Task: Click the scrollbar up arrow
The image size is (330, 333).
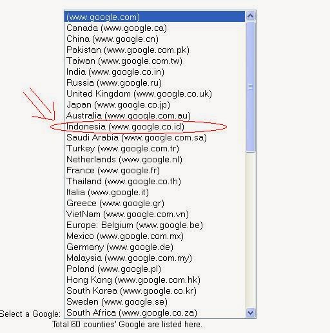Action: pyautogui.click(x=250, y=15)
